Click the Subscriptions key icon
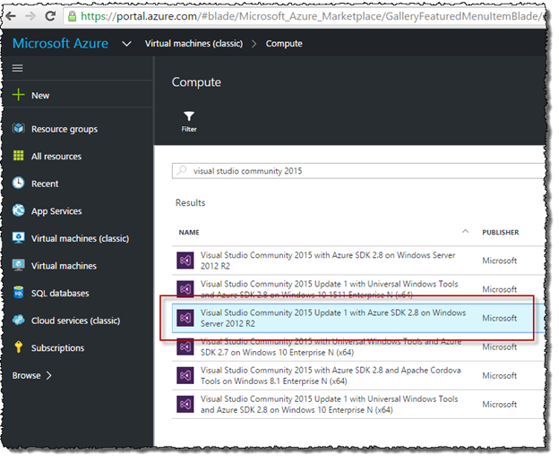This screenshot has width=559, height=462. [19, 347]
